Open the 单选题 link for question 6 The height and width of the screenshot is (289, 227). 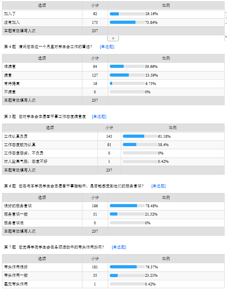[x=158, y=186]
